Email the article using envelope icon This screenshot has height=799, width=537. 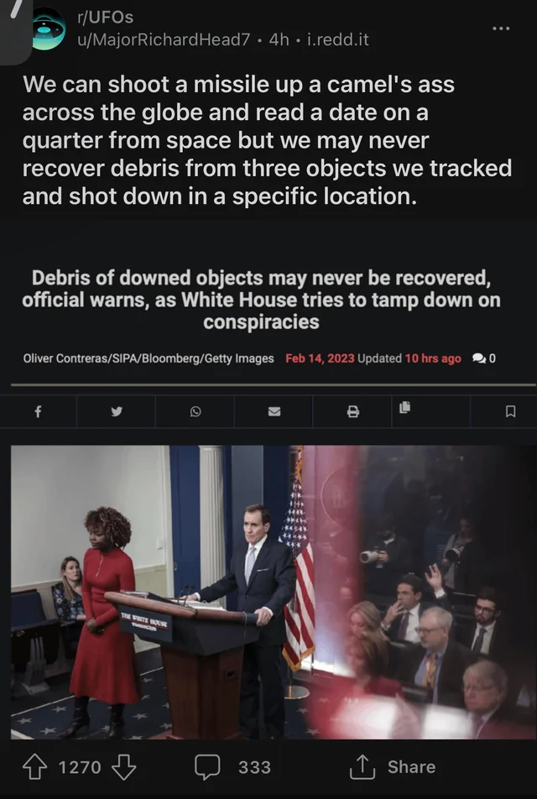coord(274,411)
